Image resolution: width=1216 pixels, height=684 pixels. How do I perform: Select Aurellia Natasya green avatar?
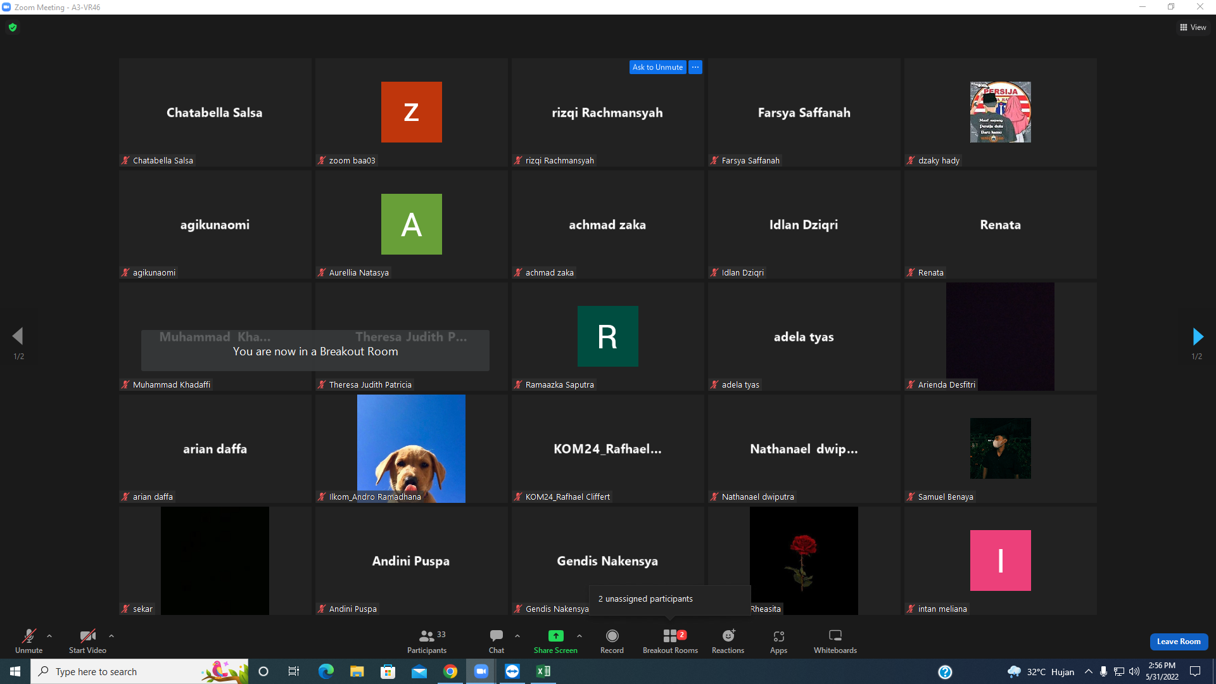coord(412,224)
